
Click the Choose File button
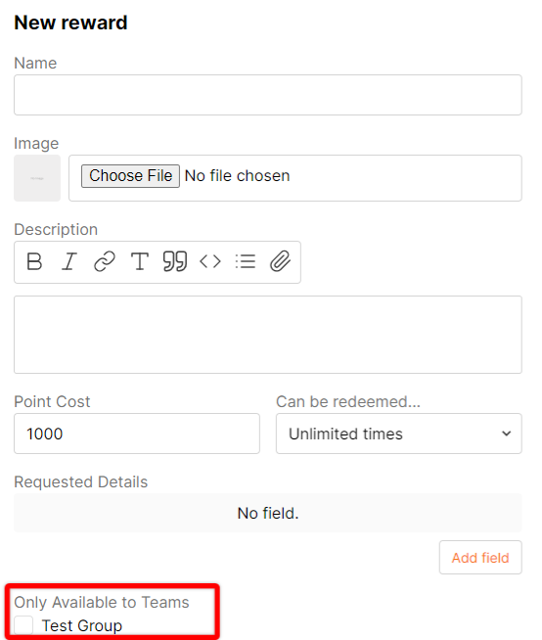(x=130, y=176)
